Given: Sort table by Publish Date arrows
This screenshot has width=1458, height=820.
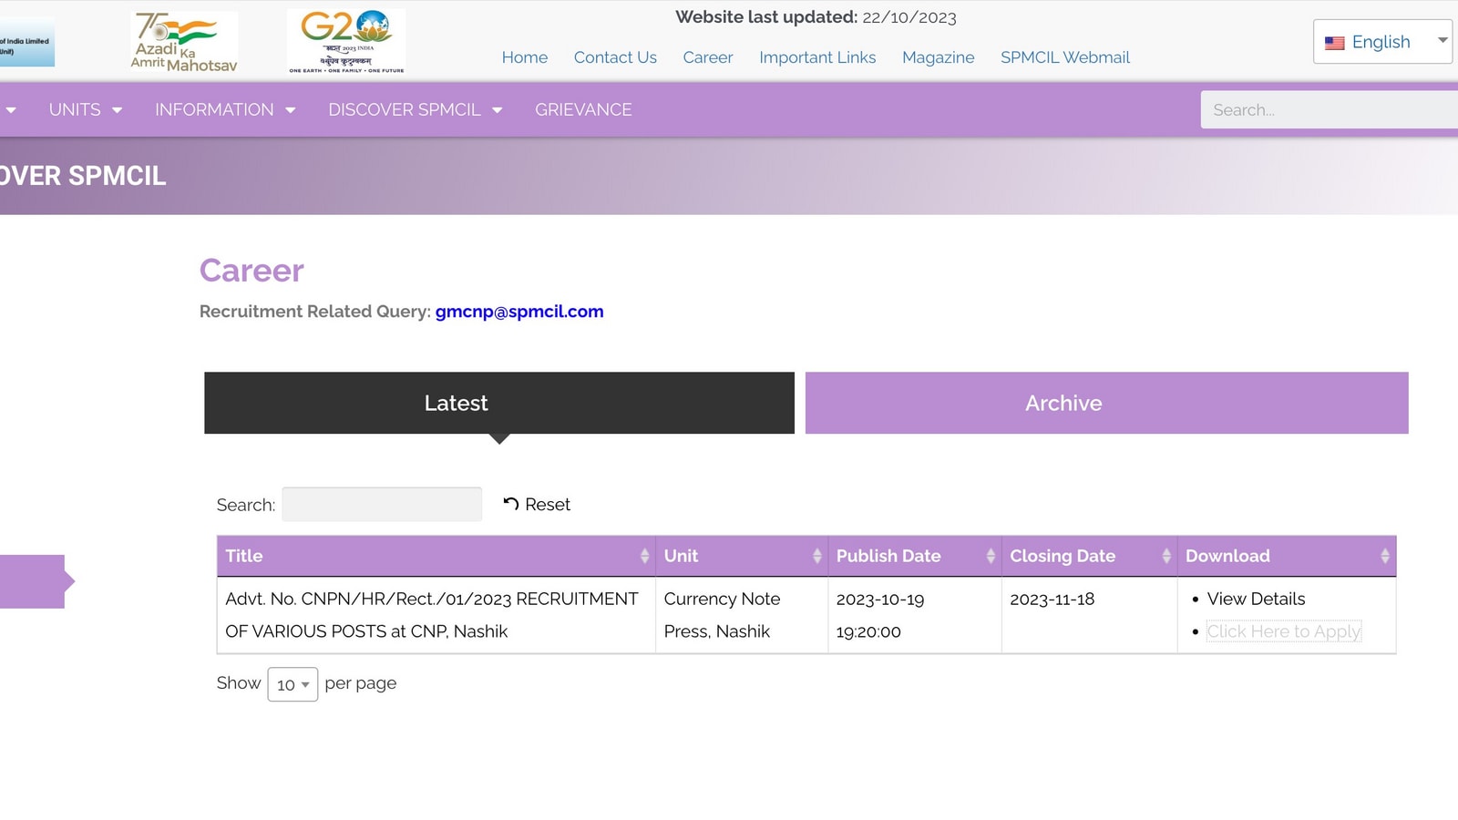Looking at the screenshot, I should tap(991, 556).
